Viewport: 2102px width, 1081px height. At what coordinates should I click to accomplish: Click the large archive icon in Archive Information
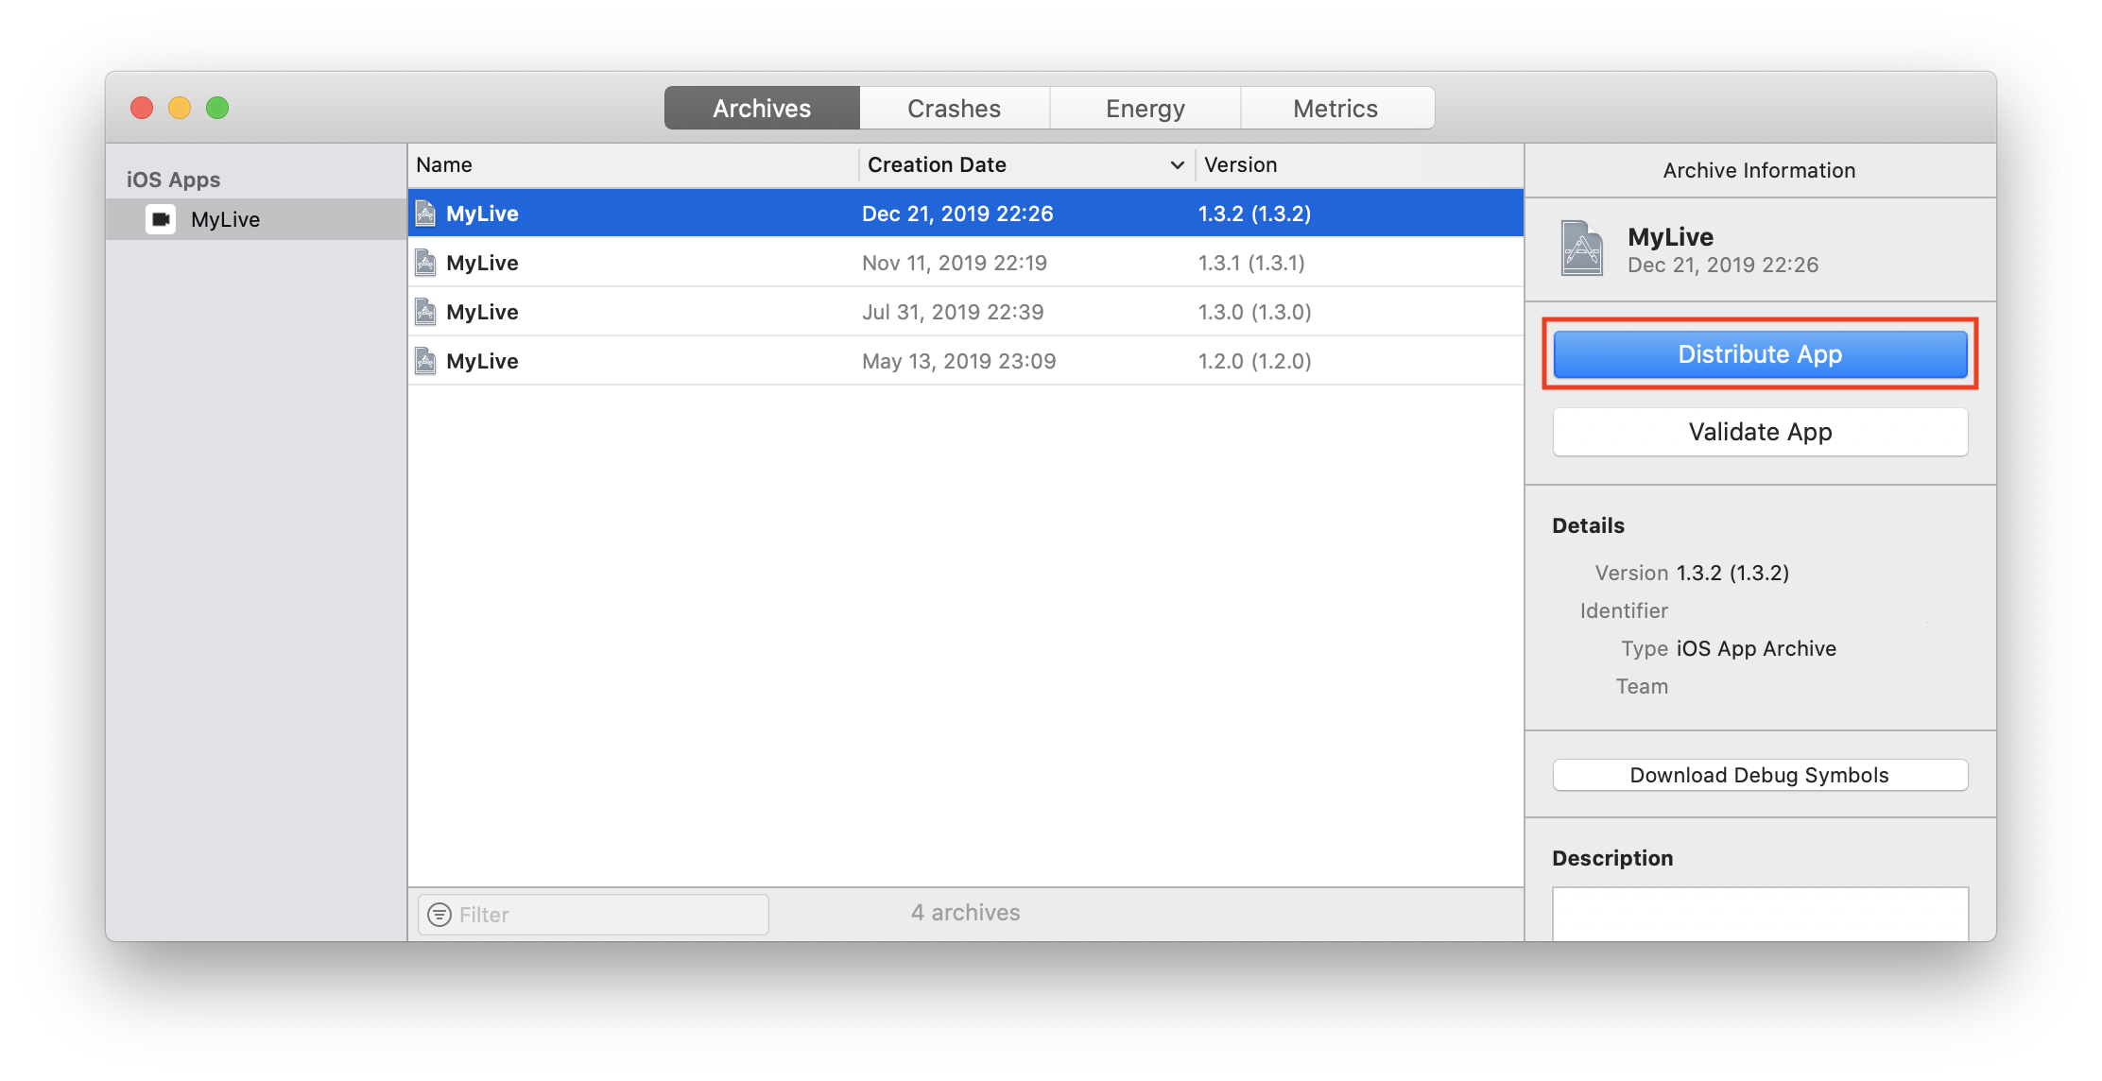tap(1581, 249)
